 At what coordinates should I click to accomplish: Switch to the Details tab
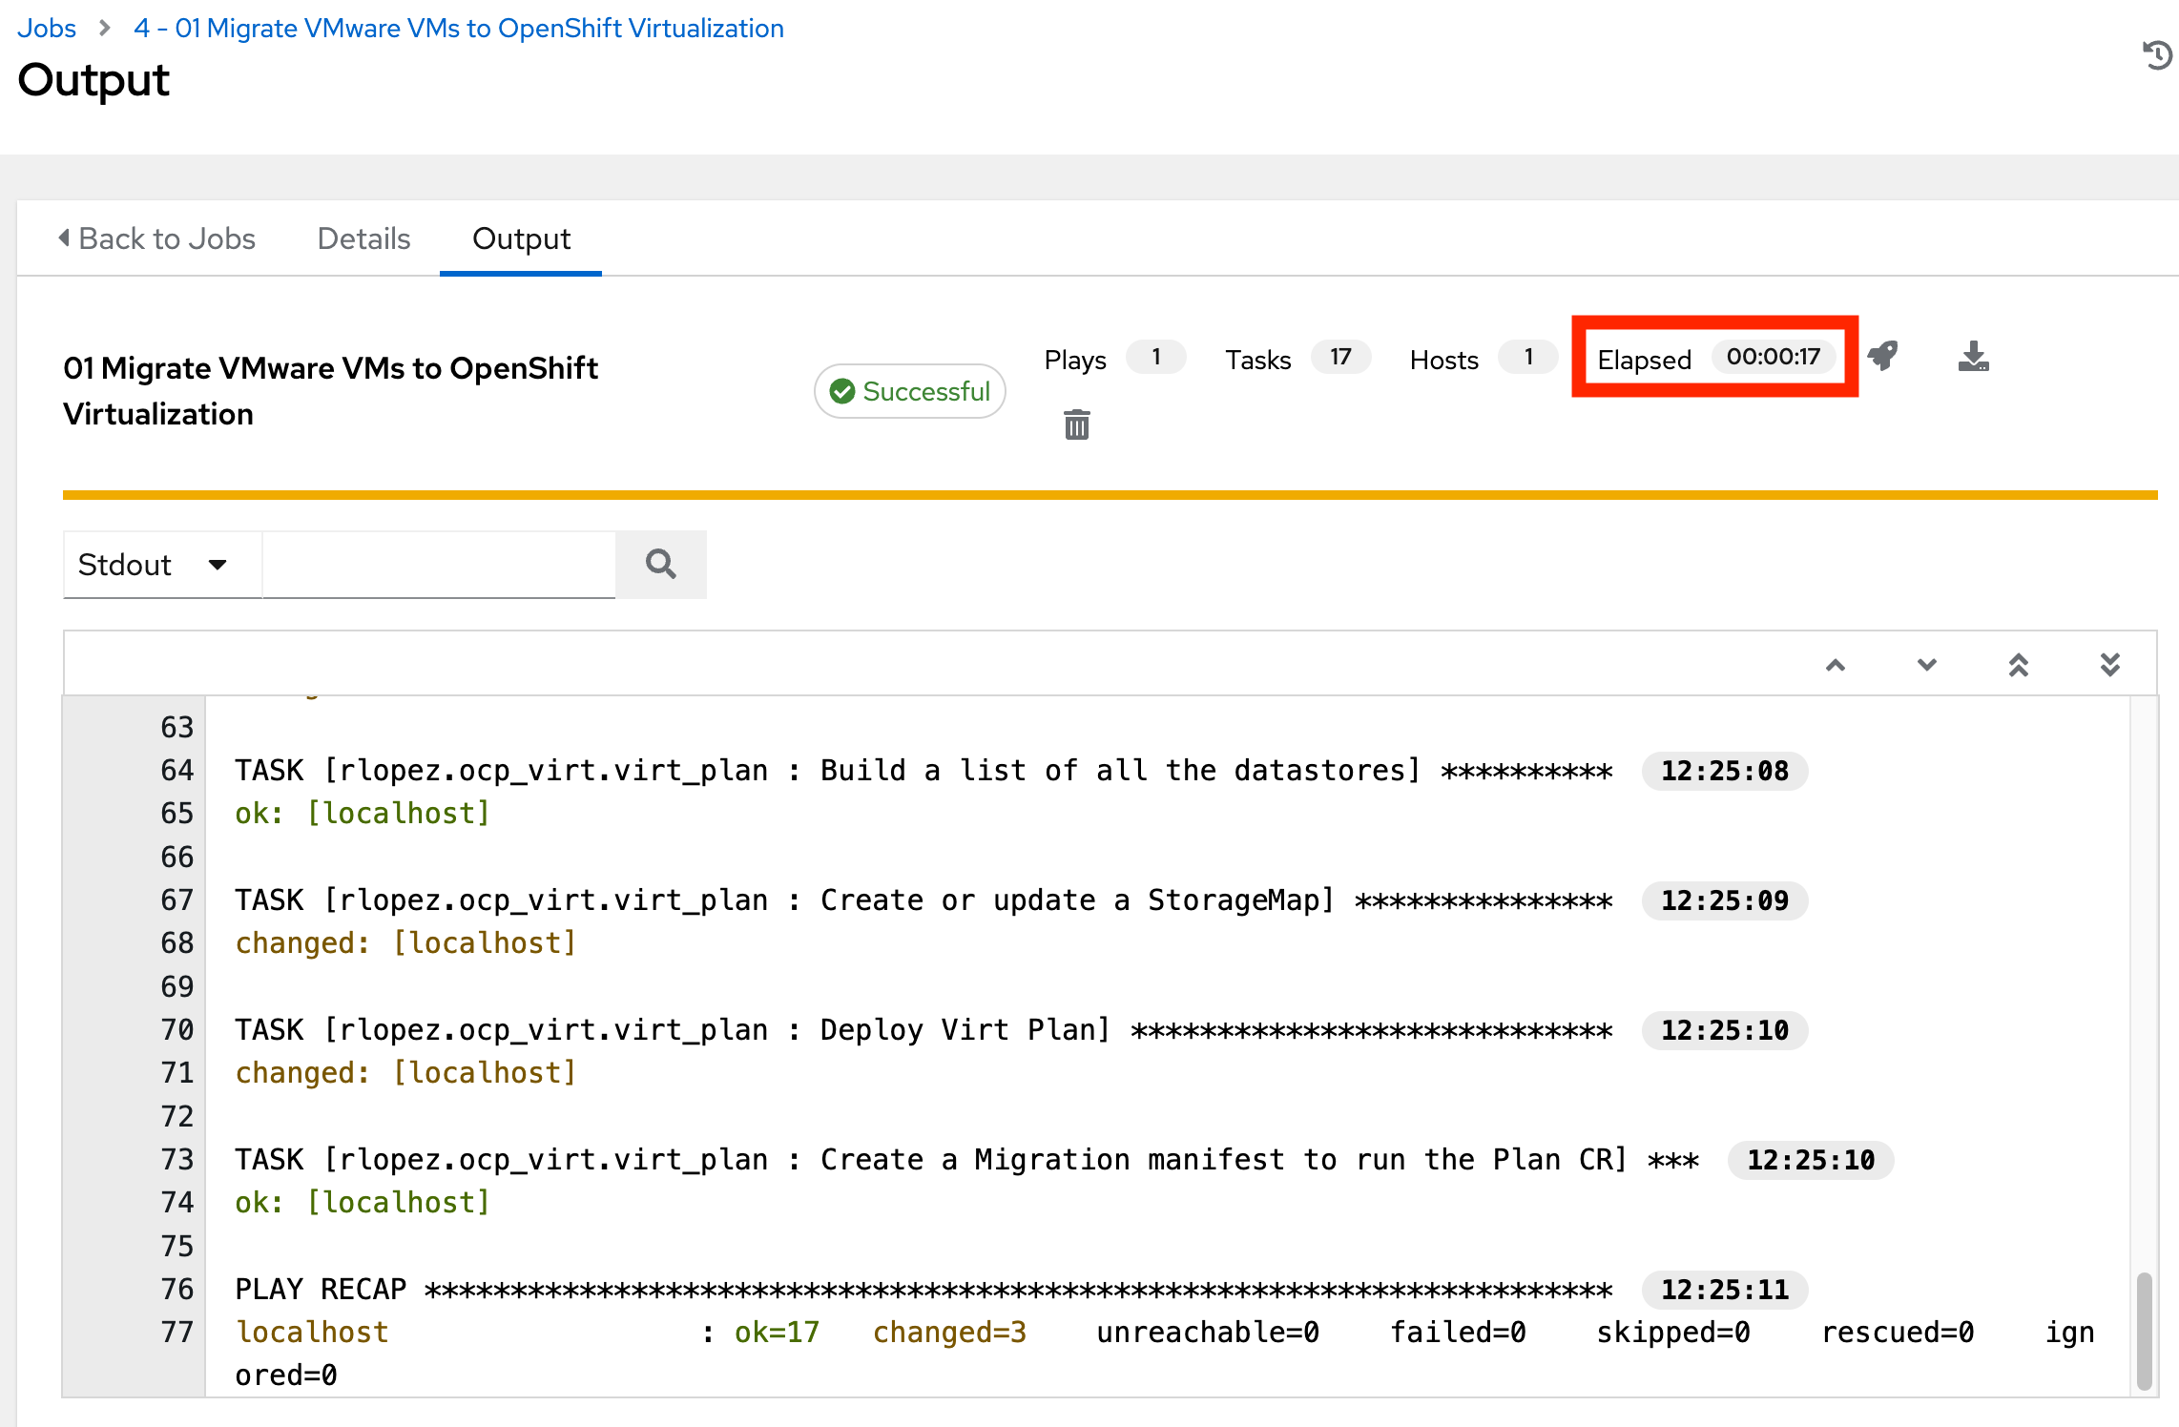(363, 238)
